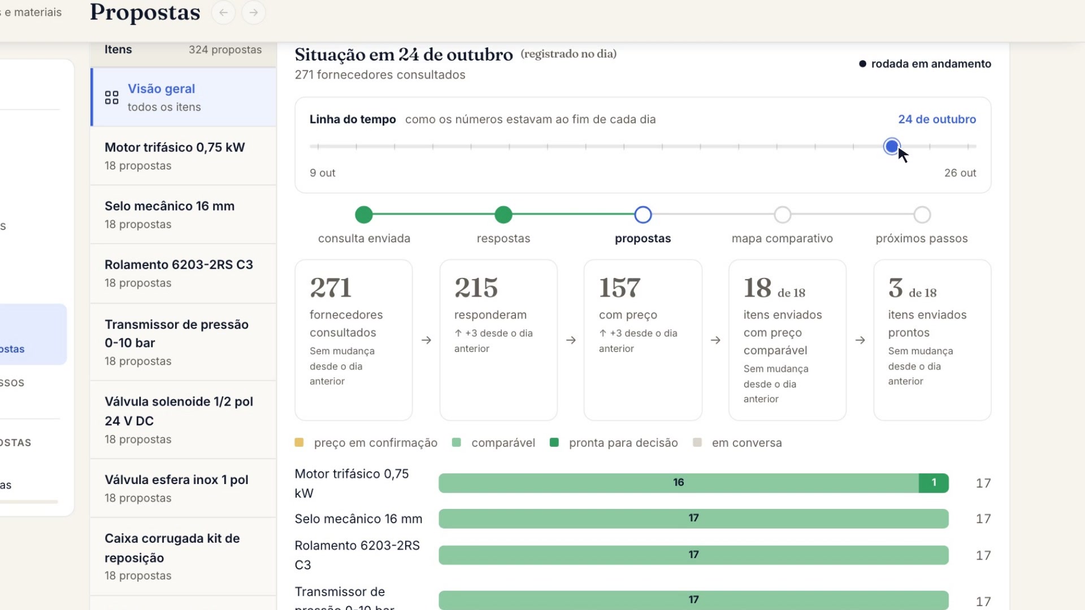Click the last timeline tick near 26 out
Screen dimensions: 1085x610
click(x=968, y=147)
